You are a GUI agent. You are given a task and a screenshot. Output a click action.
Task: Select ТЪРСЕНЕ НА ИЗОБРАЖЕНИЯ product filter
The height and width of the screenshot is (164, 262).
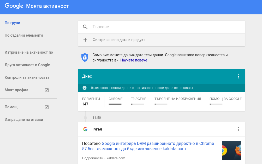178,99
